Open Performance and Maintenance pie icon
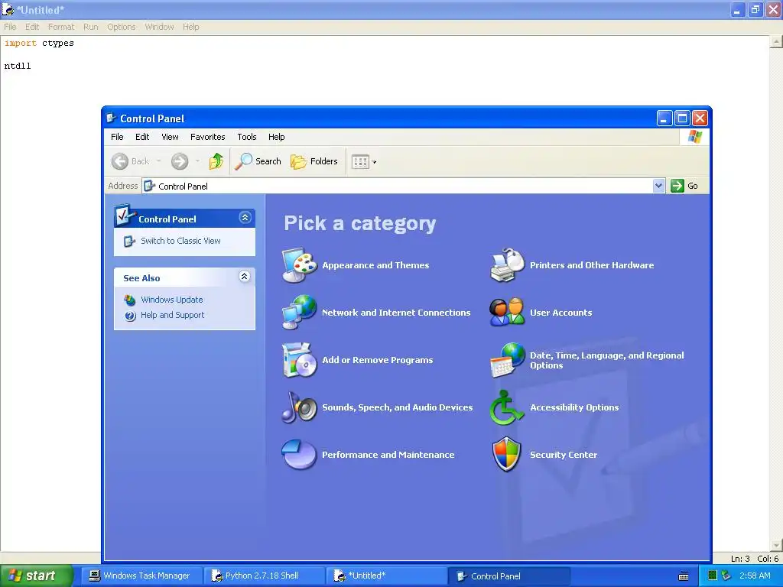The height and width of the screenshot is (587, 783). tap(299, 455)
